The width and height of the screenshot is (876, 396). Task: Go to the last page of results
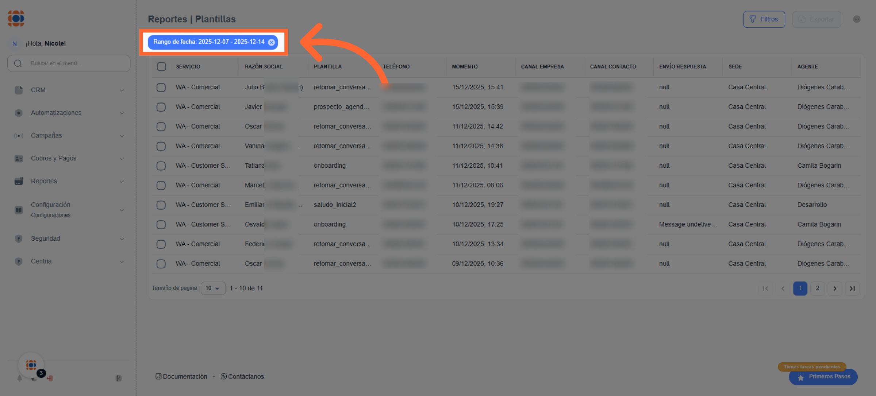[852, 288]
